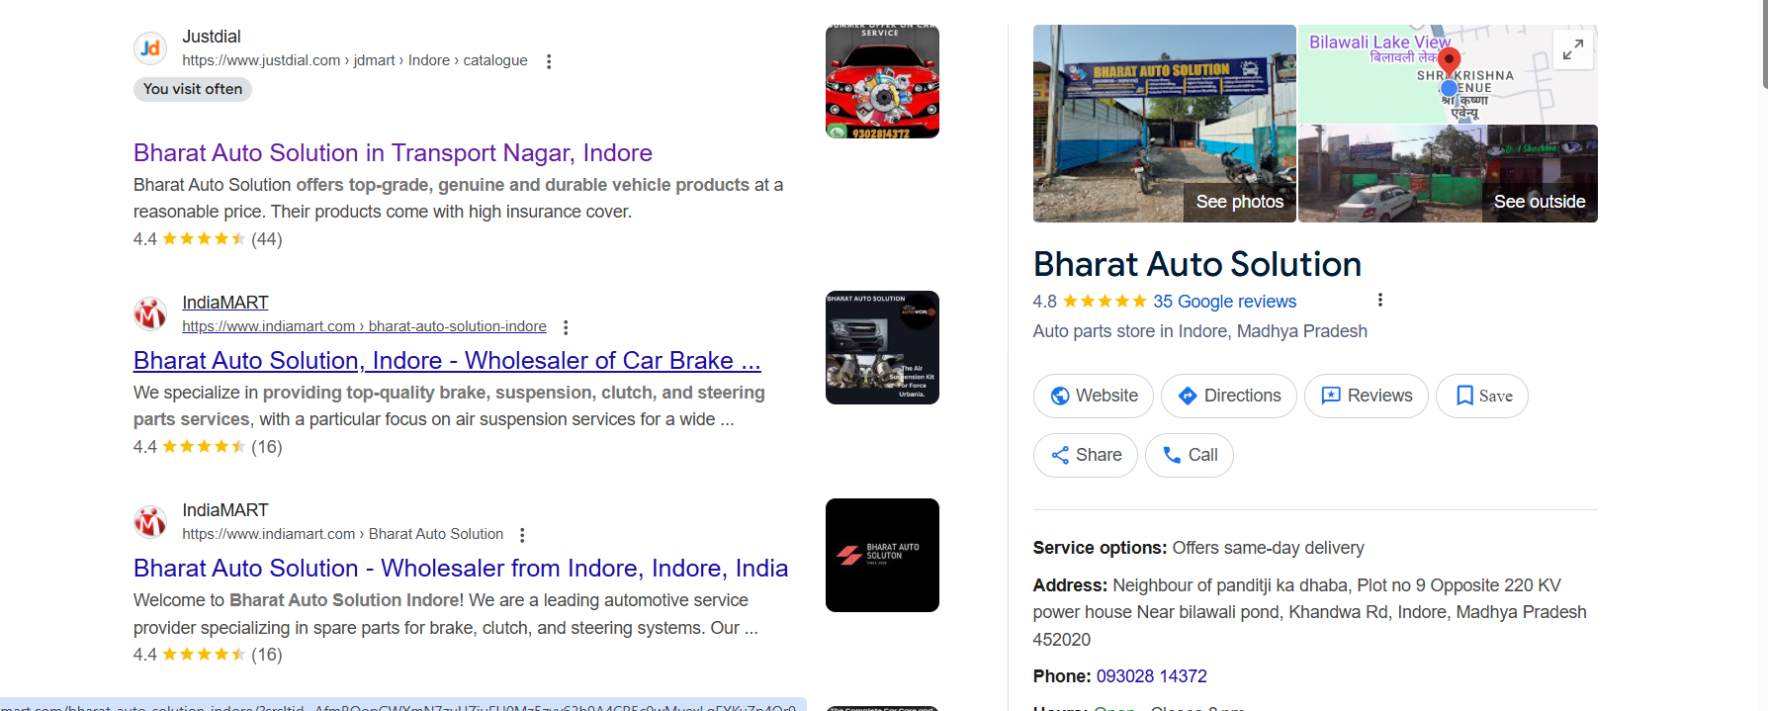Open more options for the Justdial result

[549, 61]
